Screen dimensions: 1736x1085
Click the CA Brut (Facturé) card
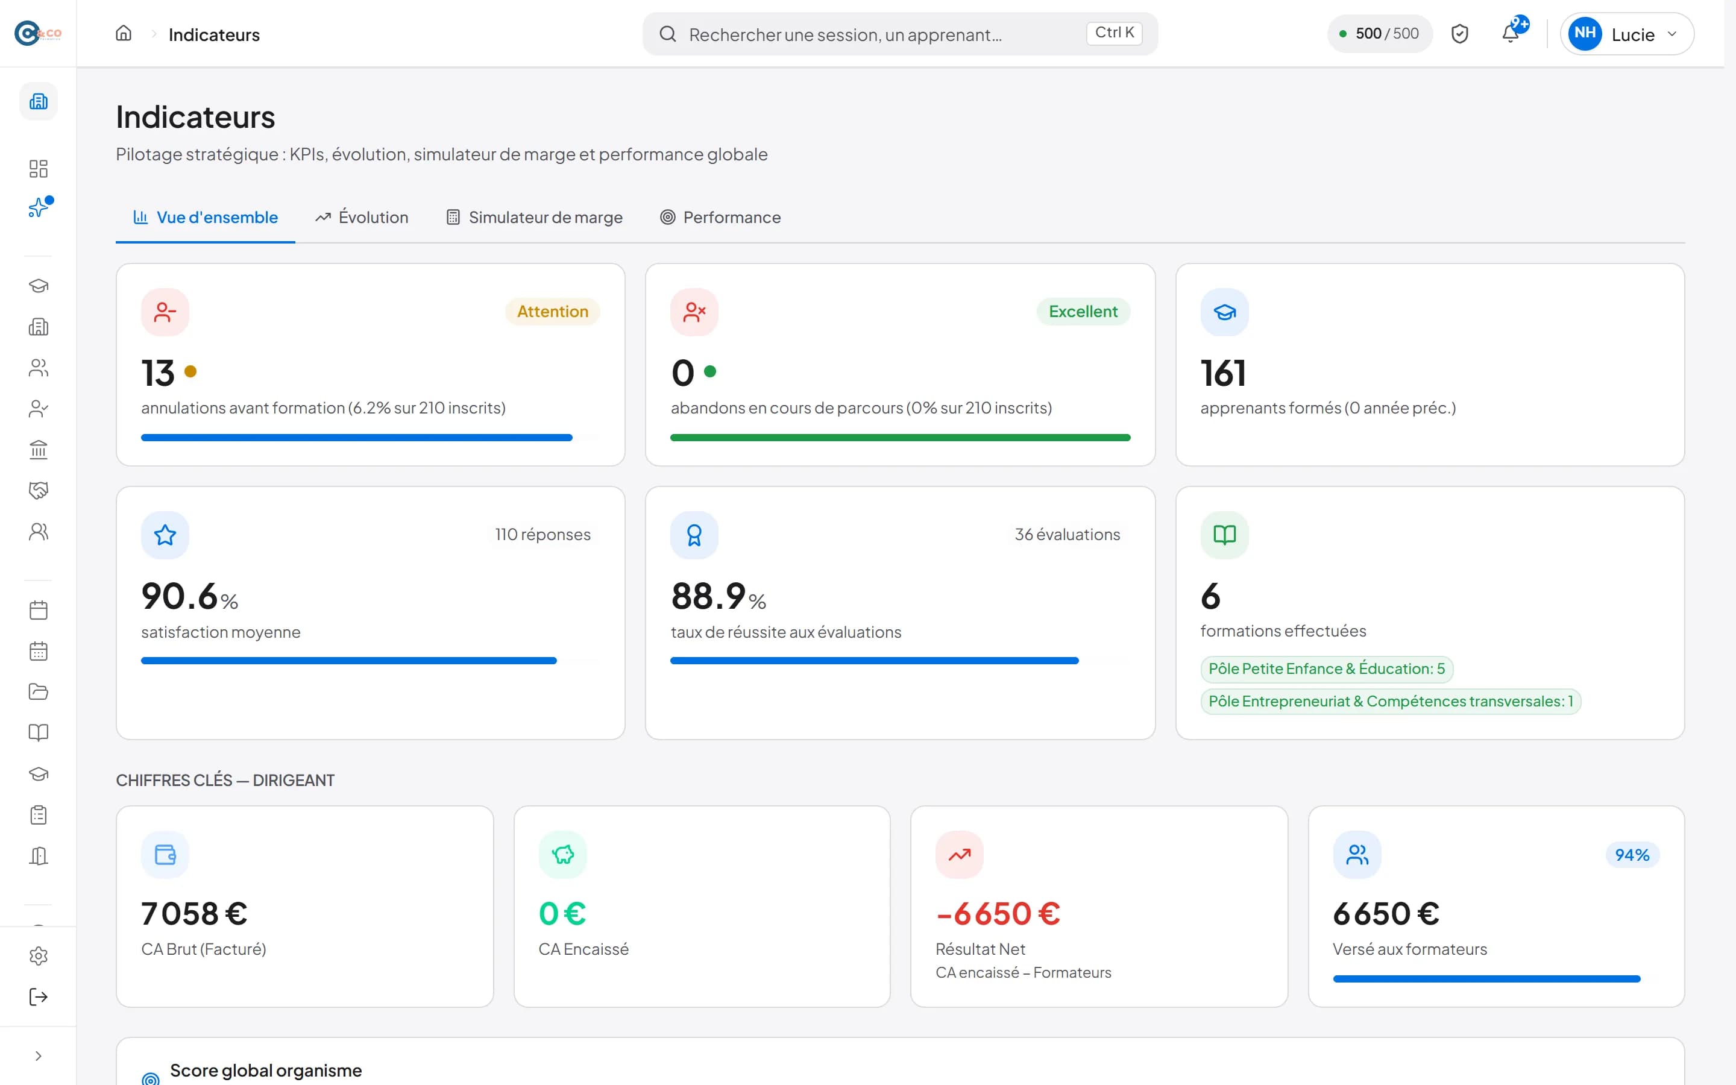304,907
